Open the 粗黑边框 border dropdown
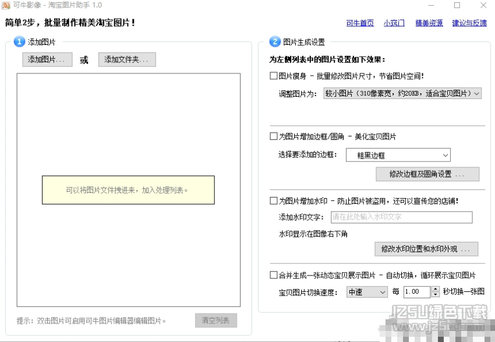The image size is (495, 342). (x=398, y=155)
